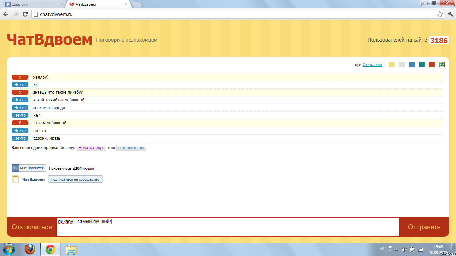Click the Chrome back arrow
This screenshot has width=456, height=256.
point(6,14)
